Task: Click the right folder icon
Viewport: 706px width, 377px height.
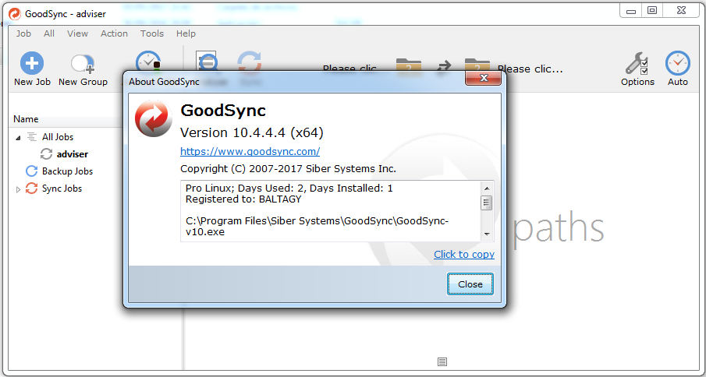Action: pos(477,65)
